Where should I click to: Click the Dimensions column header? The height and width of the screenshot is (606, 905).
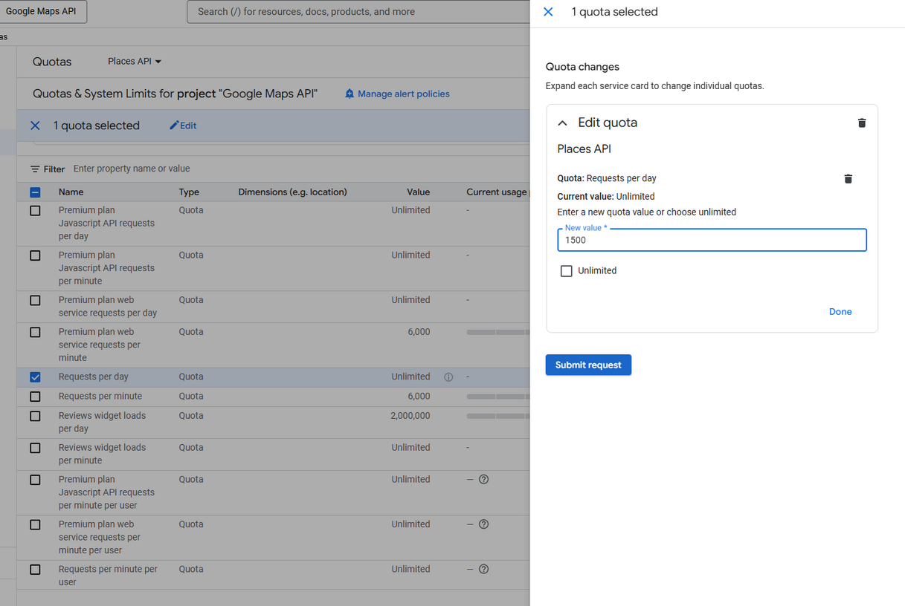click(292, 192)
